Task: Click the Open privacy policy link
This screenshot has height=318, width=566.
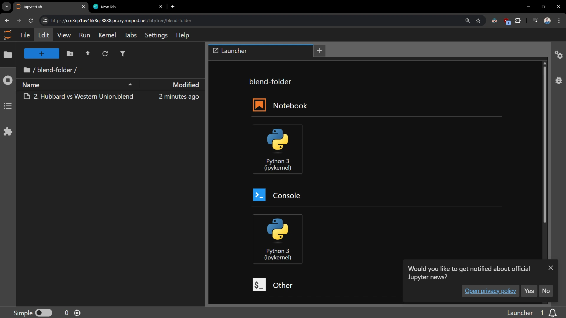Action: pyautogui.click(x=490, y=291)
